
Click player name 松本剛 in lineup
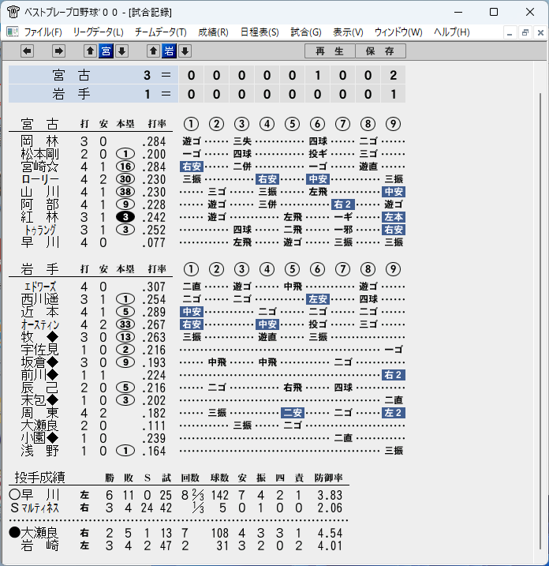coord(39,154)
